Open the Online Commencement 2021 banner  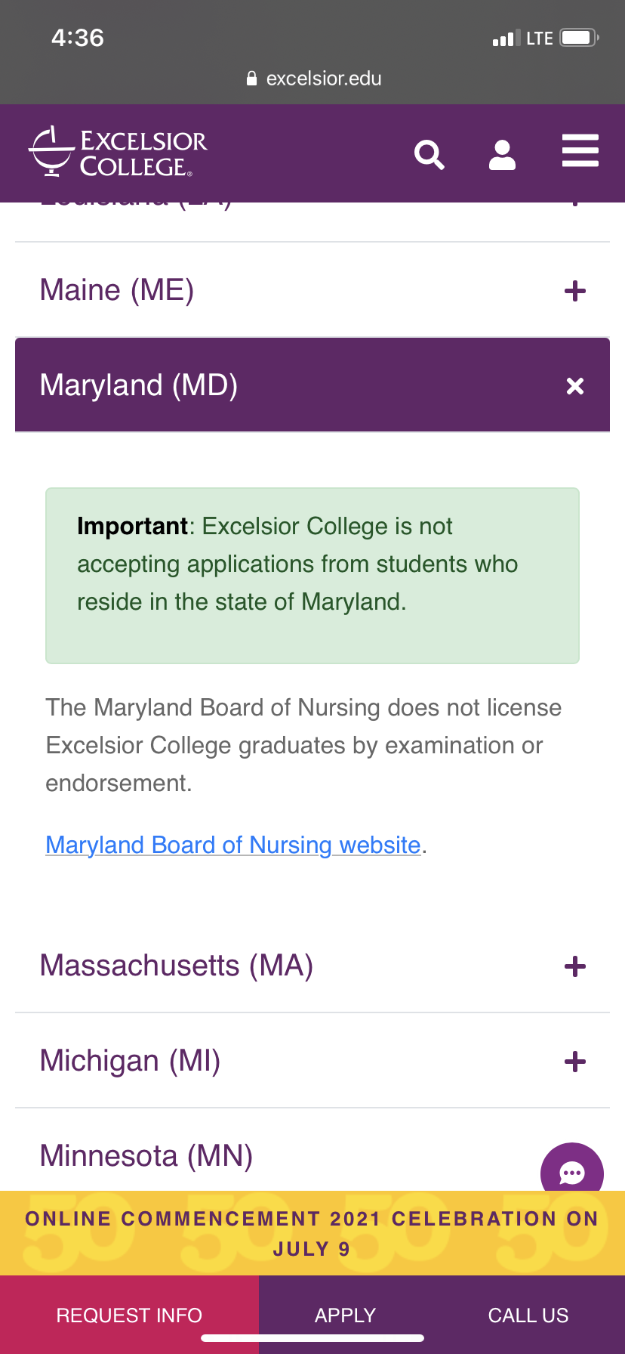pyautogui.click(x=312, y=1233)
